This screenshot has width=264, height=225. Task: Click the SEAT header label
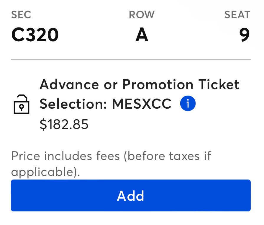(x=237, y=15)
